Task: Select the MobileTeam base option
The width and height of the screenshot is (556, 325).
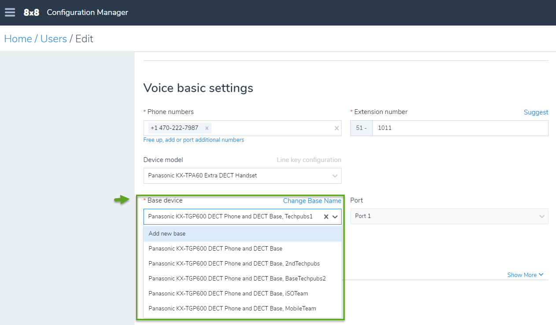Action: coord(243,309)
